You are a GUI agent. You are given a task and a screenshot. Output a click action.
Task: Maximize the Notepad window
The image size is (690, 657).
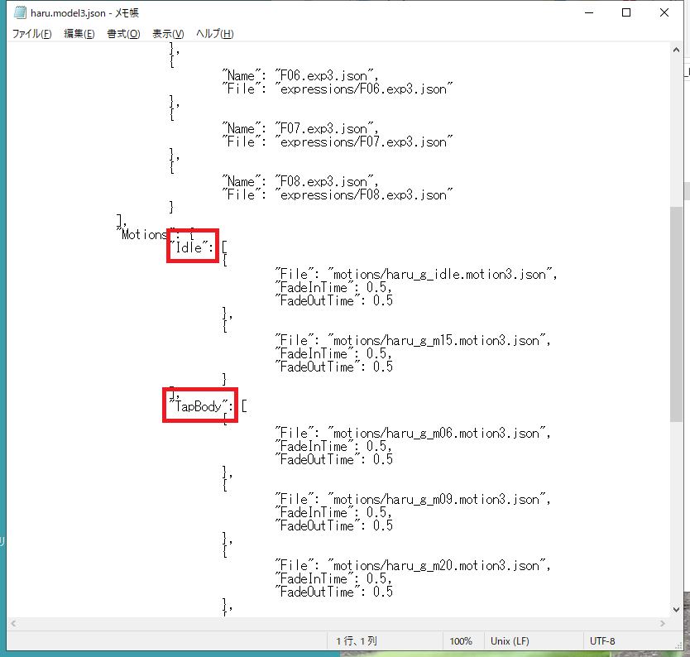pyautogui.click(x=626, y=12)
